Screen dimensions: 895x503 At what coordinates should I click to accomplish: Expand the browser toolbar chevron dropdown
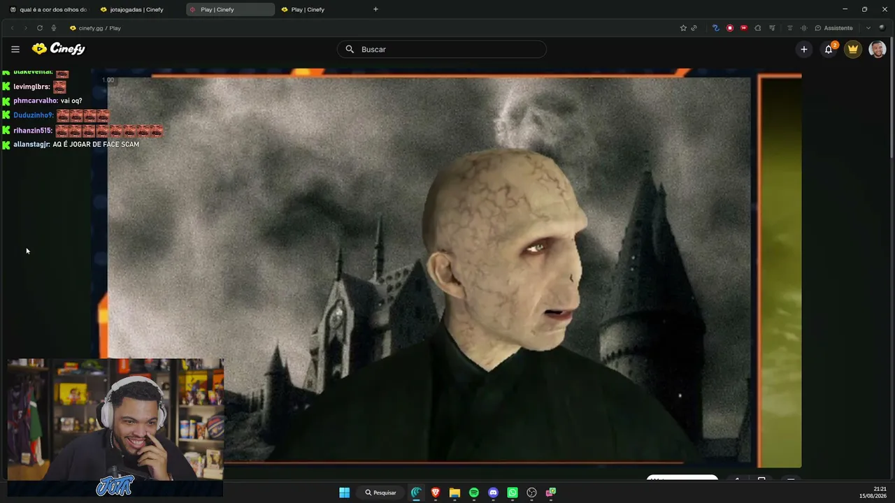868,28
